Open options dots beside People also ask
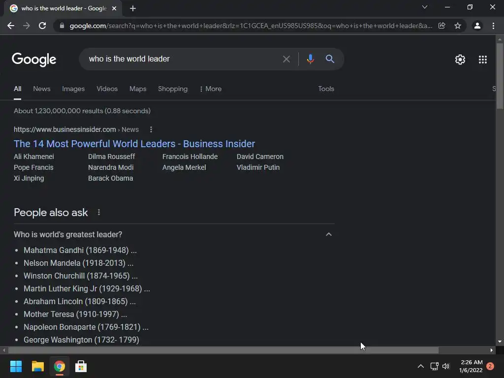This screenshot has width=504, height=378. point(99,213)
